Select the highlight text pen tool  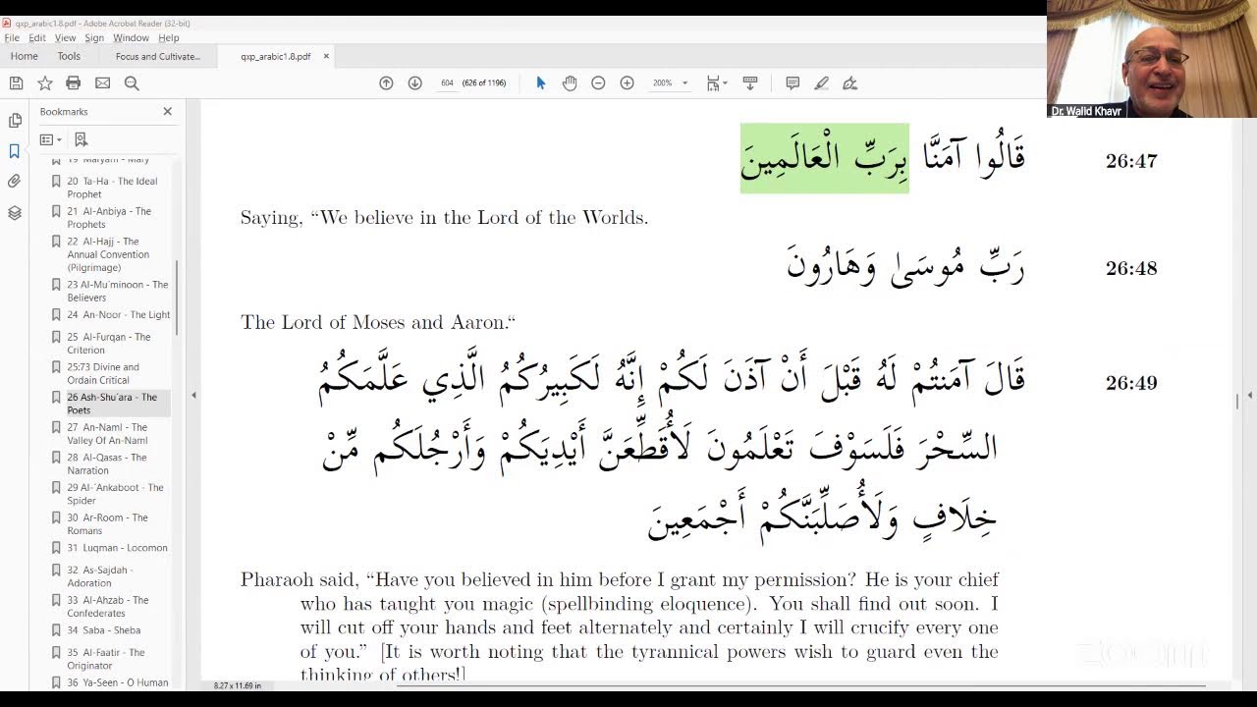click(x=822, y=83)
